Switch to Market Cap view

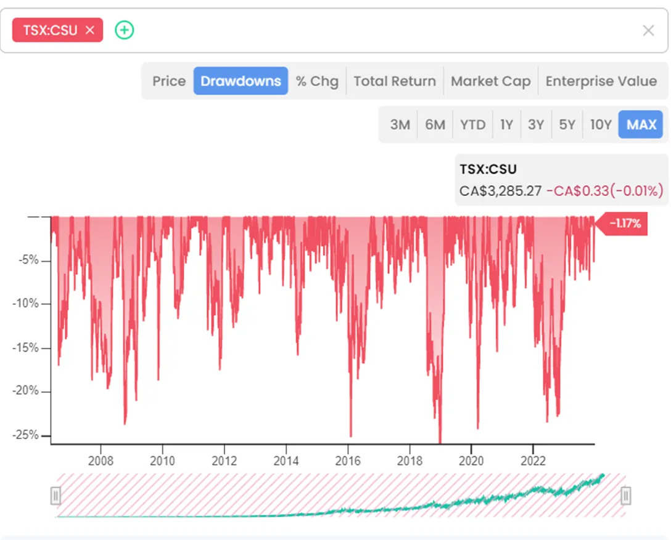pyautogui.click(x=491, y=81)
